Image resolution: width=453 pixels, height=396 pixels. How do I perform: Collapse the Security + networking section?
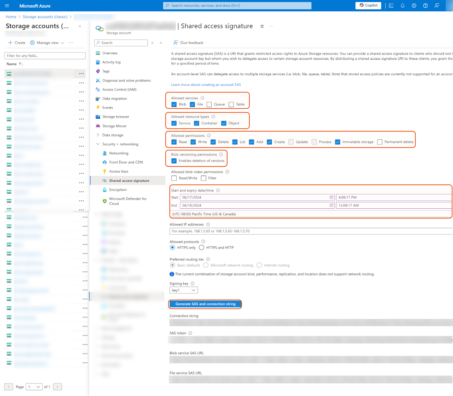98,144
